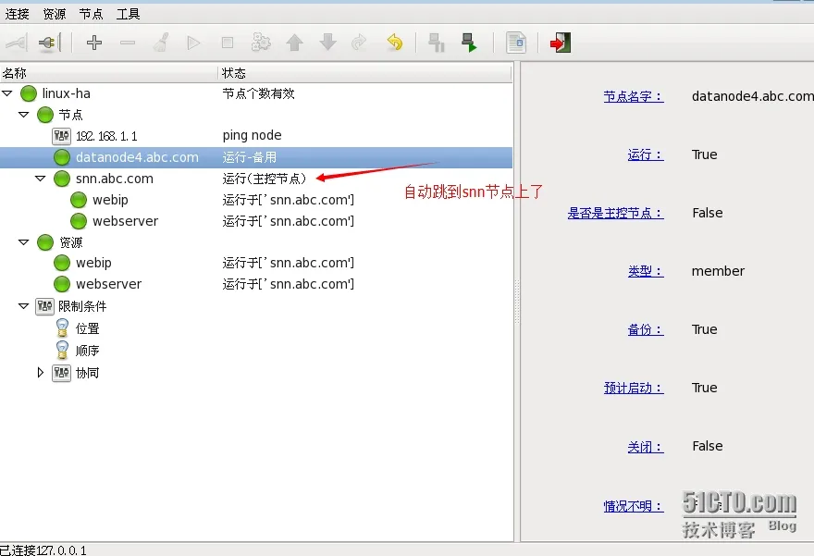814x556 pixels.
Task: Expand the 协同 tree branch
Action: point(41,373)
